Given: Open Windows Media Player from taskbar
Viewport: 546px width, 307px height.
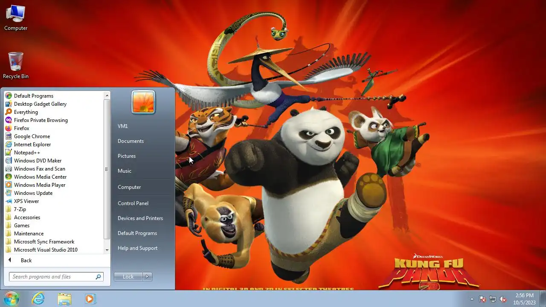Looking at the screenshot, I should tap(90, 299).
